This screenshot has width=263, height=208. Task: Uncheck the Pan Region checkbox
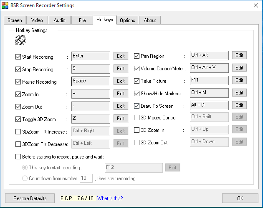click(137, 56)
